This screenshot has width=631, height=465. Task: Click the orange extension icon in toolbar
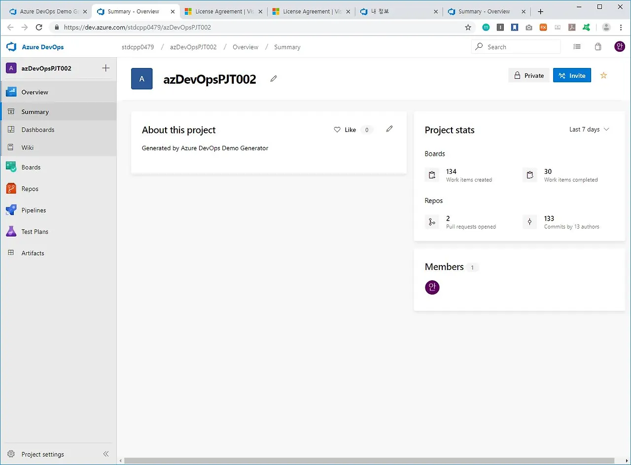[543, 28]
